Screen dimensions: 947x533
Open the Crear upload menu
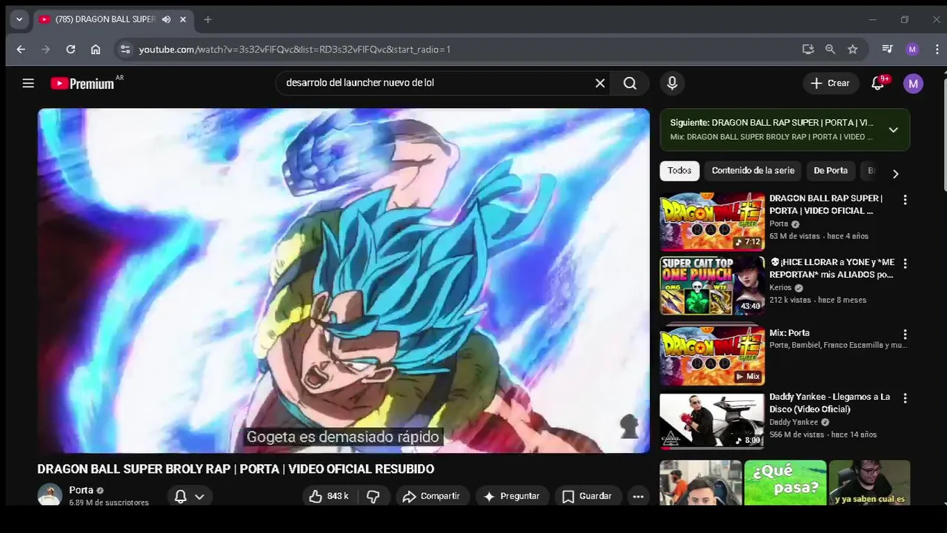[831, 84]
